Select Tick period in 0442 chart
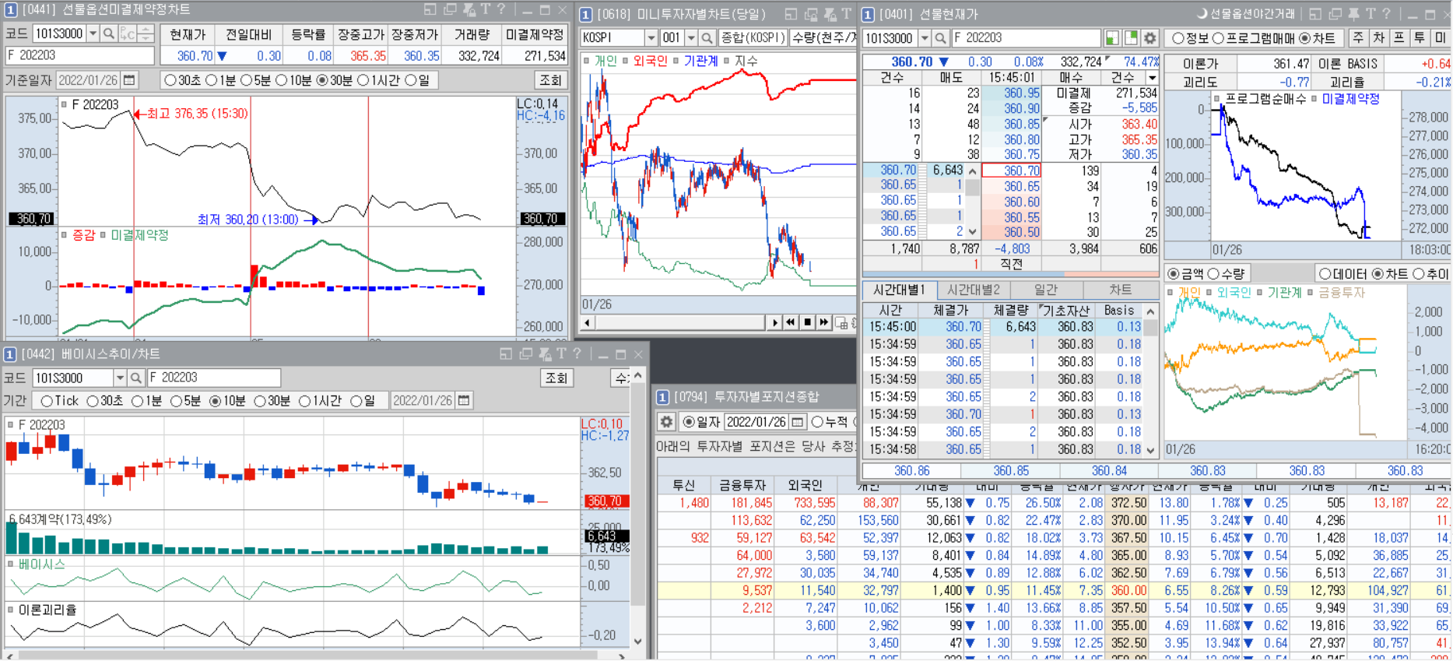This screenshot has width=1453, height=661. (59, 400)
